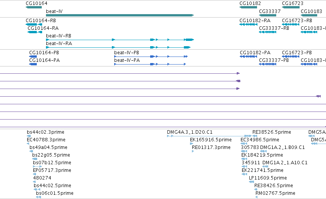
Task: Select EST EK221741.5prime
Action: coord(244,174)
